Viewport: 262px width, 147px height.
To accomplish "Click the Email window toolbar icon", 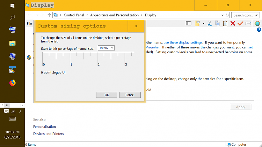I will pyautogui.click(x=248, y=23).
